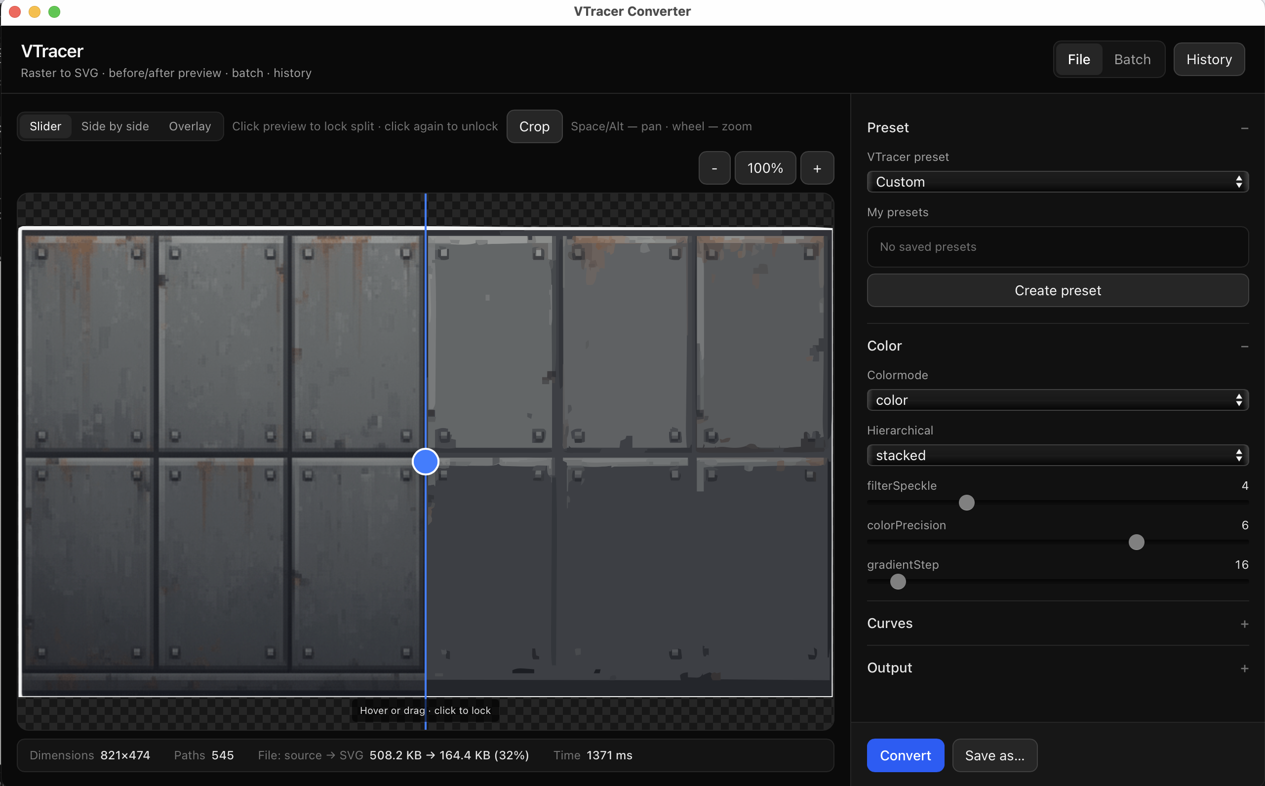Click the blue split handle on preview
Image resolution: width=1265 pixels, height=786 pixels.
[x=425, y=462]
